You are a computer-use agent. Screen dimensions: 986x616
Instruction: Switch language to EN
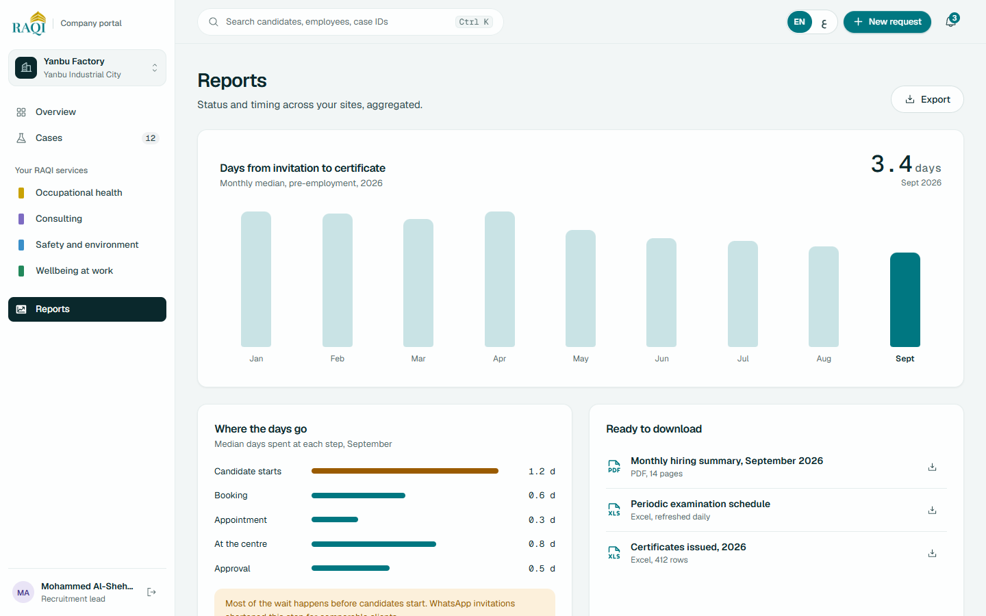tap(800, 22)
